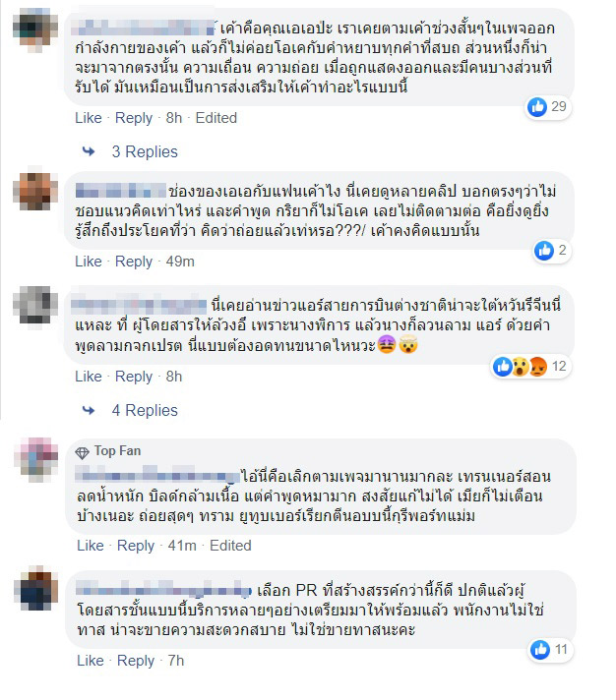Open the 11 likes reaction badge
Viewport: 616px width, 700px height.
(549, 650)
